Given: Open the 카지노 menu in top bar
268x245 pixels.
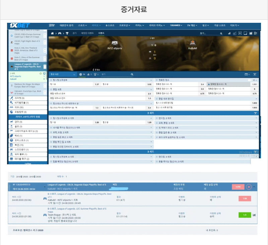Looking at the screenshot, I should click(139, 25).
